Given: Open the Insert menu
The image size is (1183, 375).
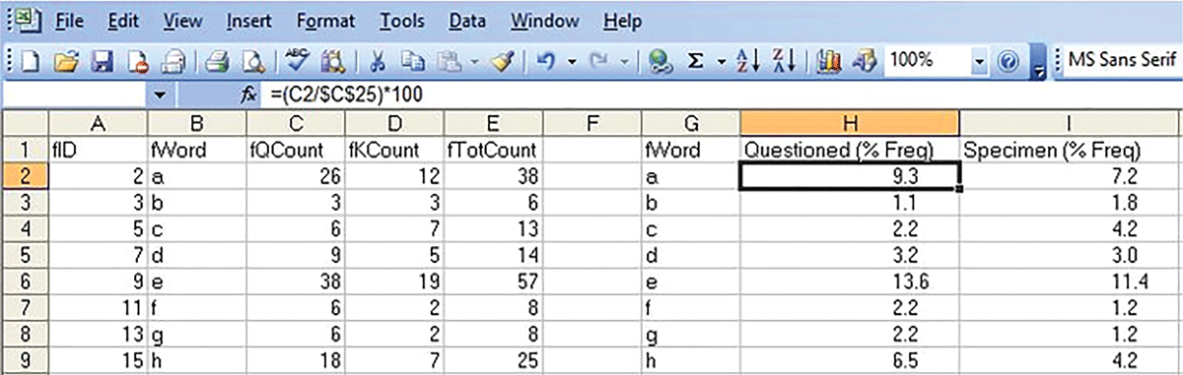Looking at the screenshot, I should coord(249,21).
